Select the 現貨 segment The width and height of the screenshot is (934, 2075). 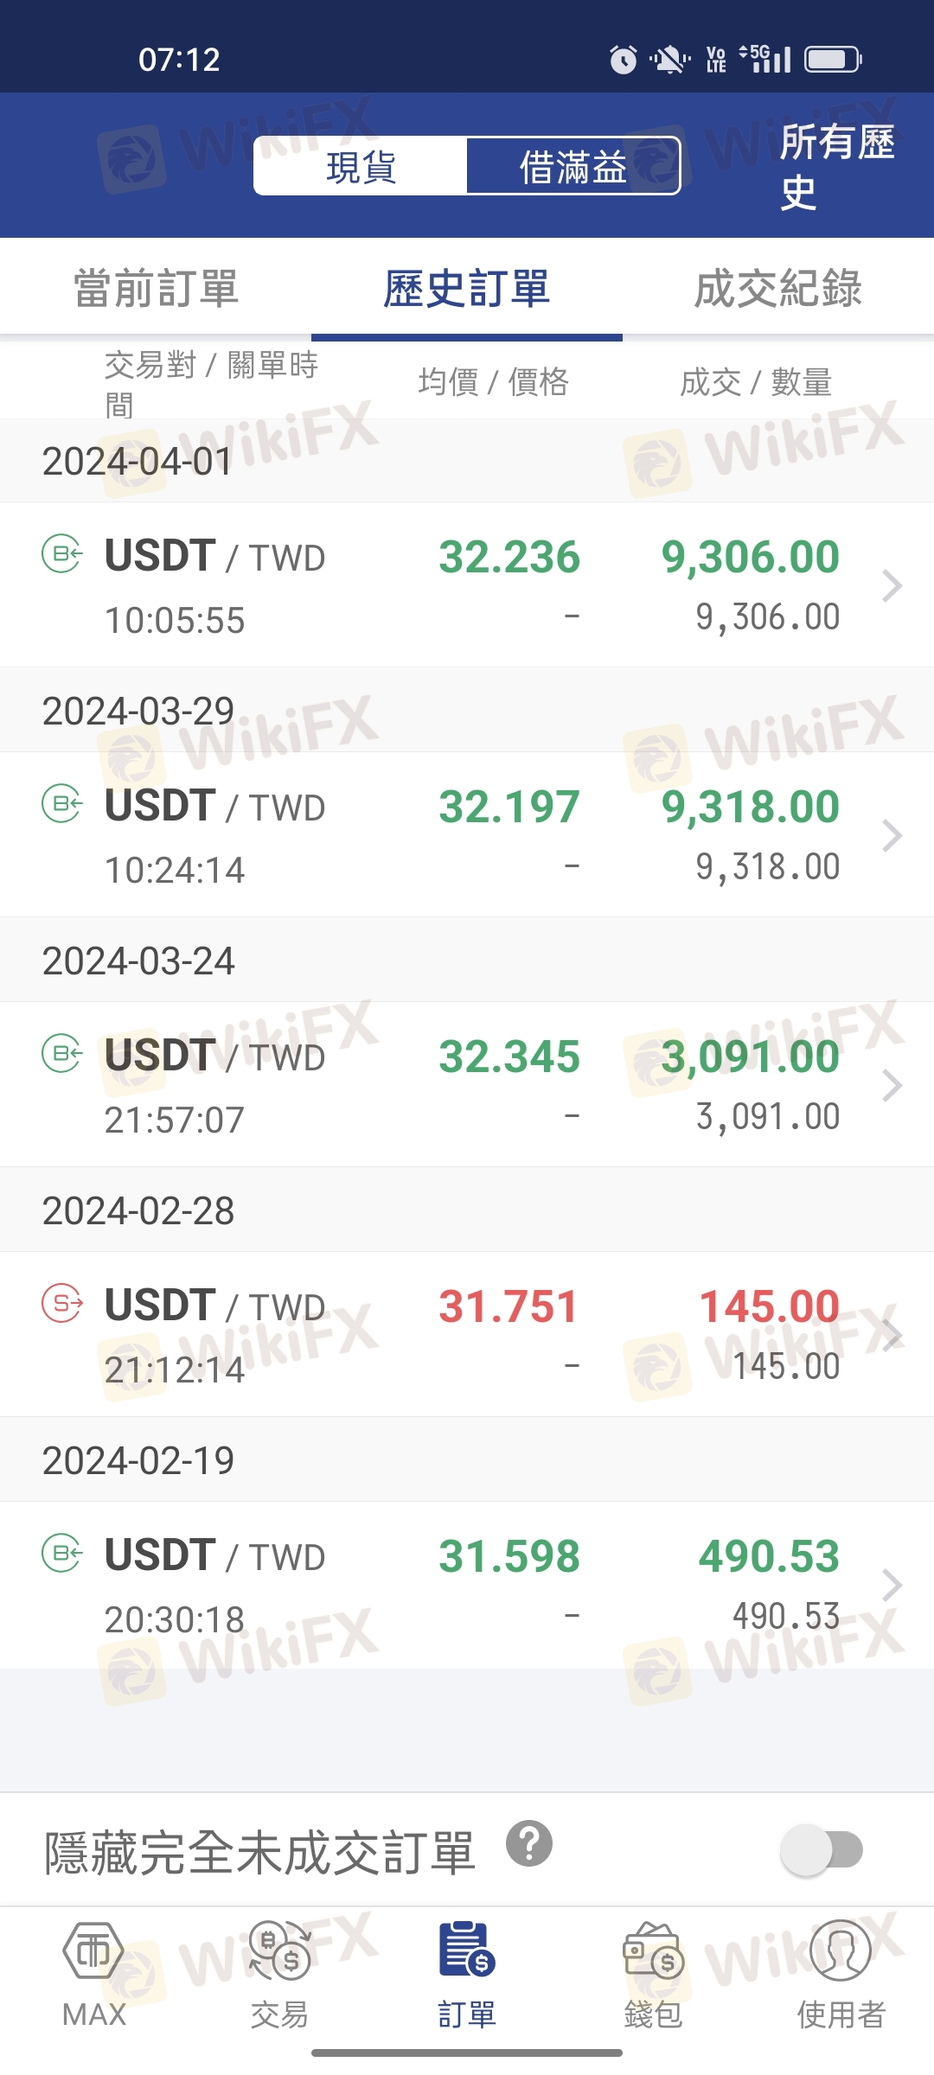(x=361, y=166)
